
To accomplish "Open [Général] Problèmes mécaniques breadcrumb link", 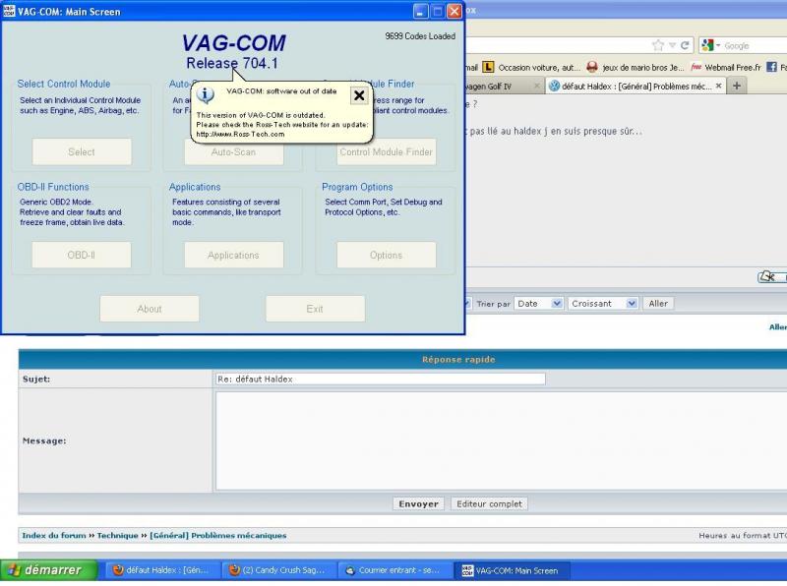I will [217, 535].
